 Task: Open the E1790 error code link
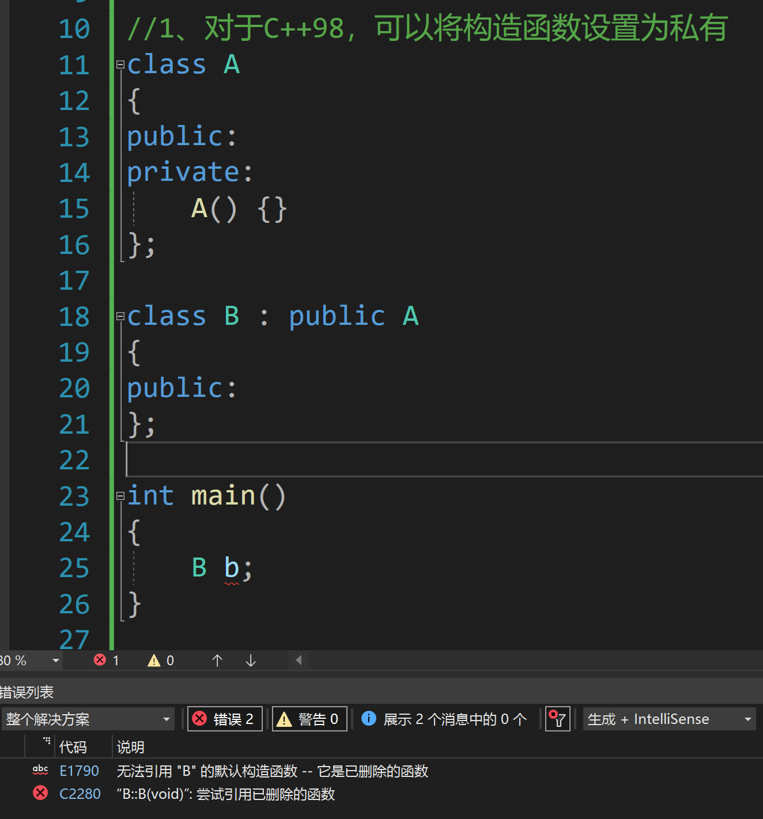(80, 771)
